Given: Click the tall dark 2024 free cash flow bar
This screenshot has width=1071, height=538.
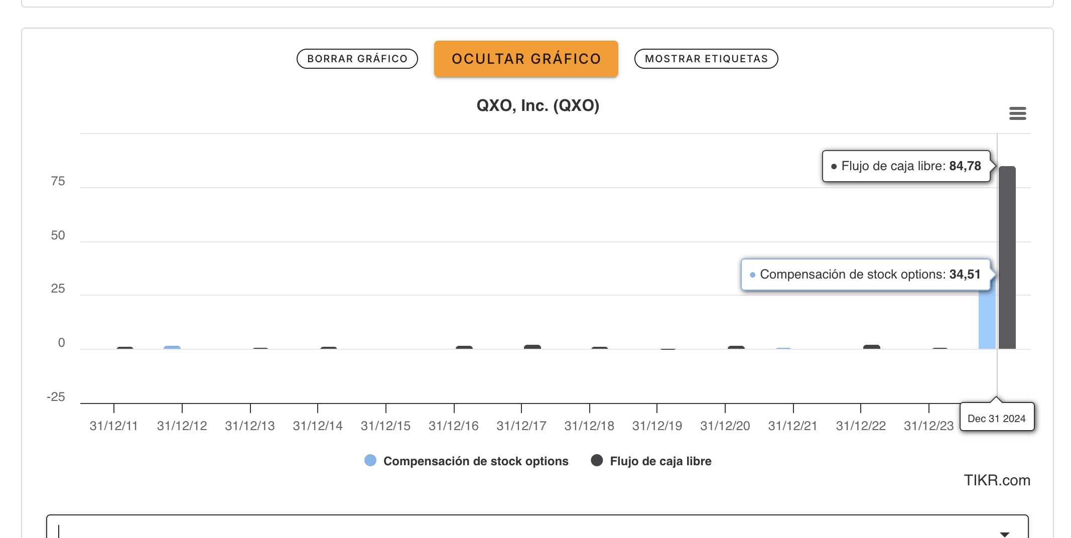Looking at the screenshot, I should [1007, 257].
